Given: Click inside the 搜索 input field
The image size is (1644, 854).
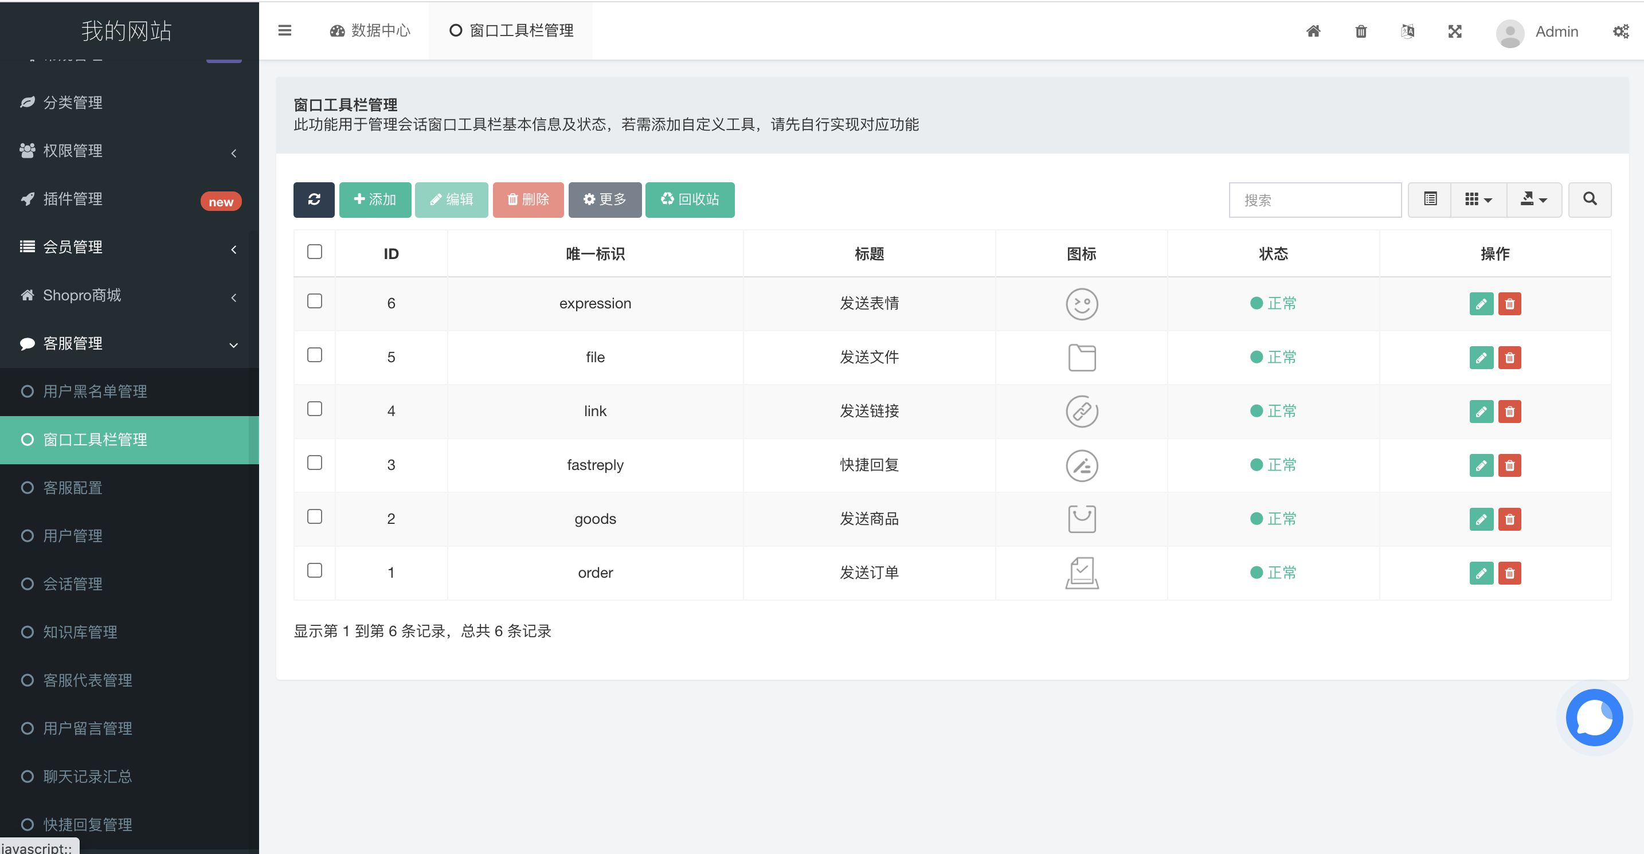Looking at the screenshot, I should [x=1315, y=201].
